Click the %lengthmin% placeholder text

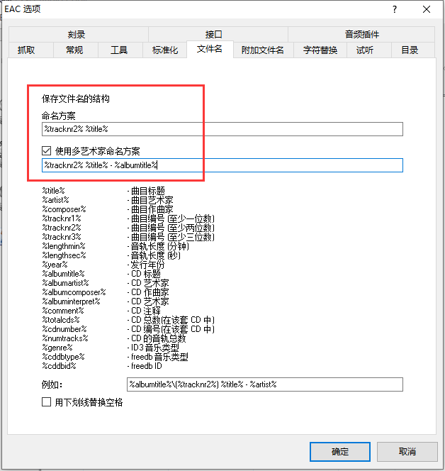pos(64,246)
